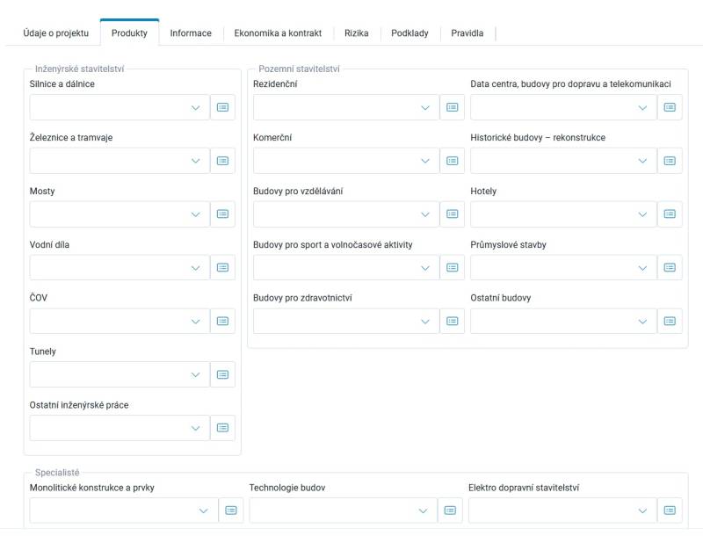The image size is (703, 536).
Task: Open the Ekonomika a kontrakt tab
Action: (x=278, y=33)
